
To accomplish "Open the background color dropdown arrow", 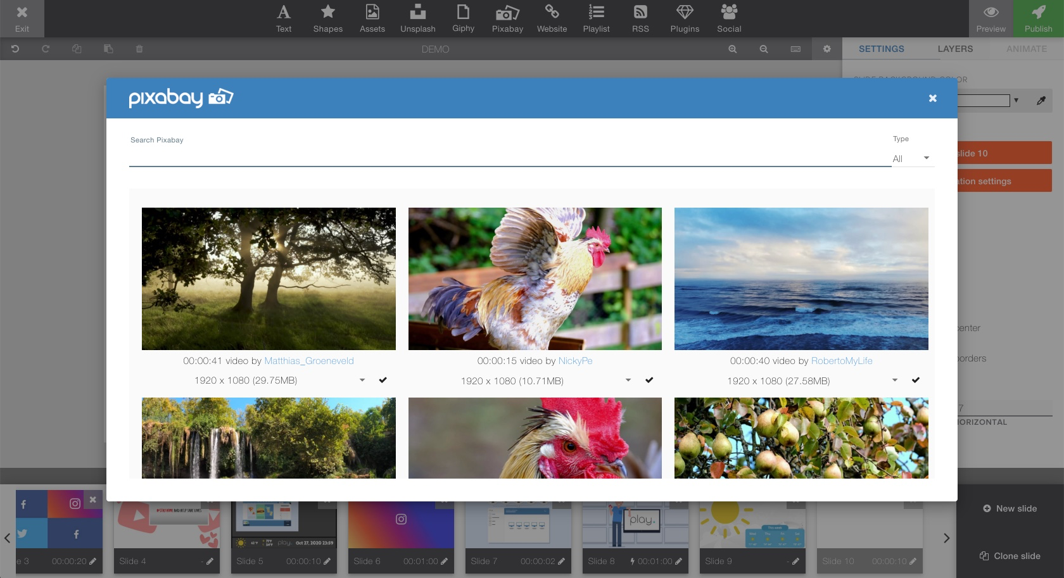I will point(1016,101).
